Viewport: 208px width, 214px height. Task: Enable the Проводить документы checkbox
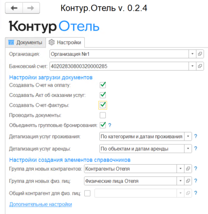[x=103, y=115]
